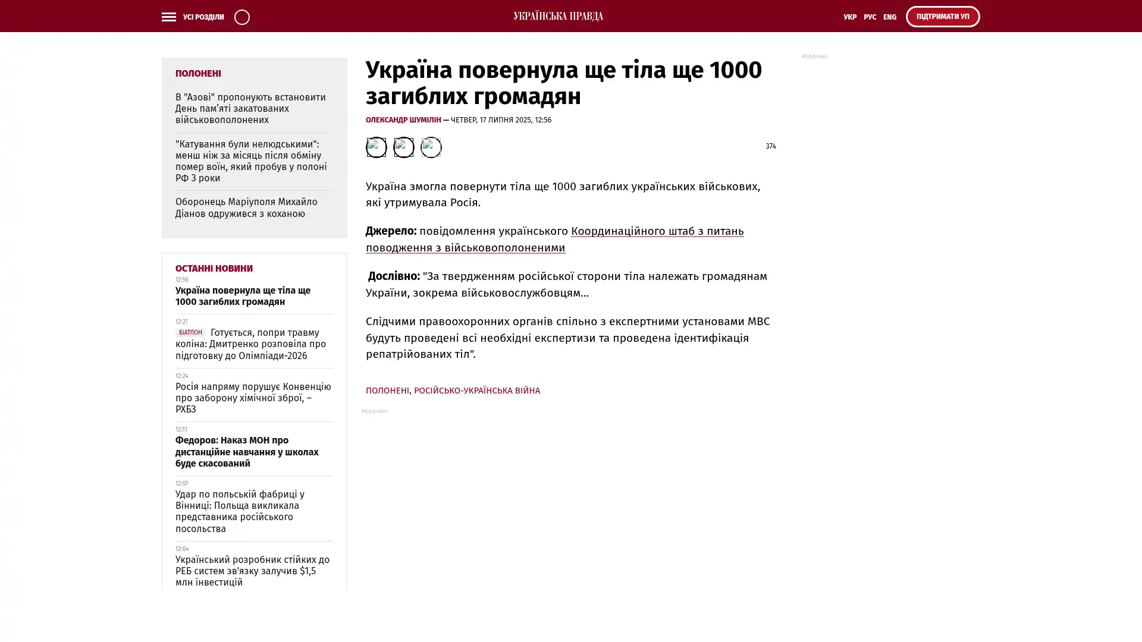The width and height of the screenshot is (1142, 642).
Task: Click the Українська правда logo
Action: [x=558, y=16]
